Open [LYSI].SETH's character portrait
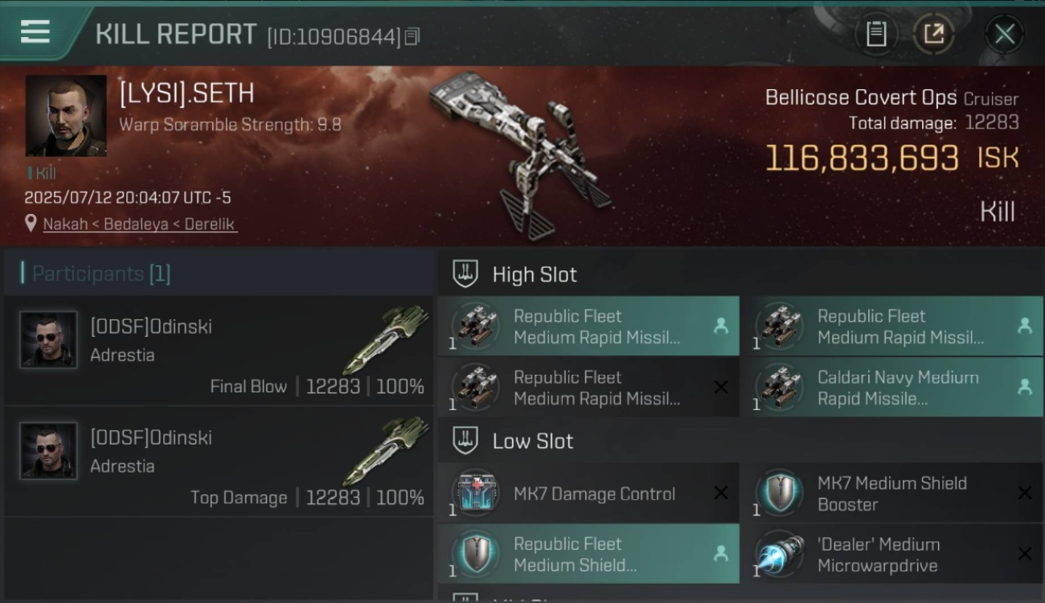 (x=66, y=116)
